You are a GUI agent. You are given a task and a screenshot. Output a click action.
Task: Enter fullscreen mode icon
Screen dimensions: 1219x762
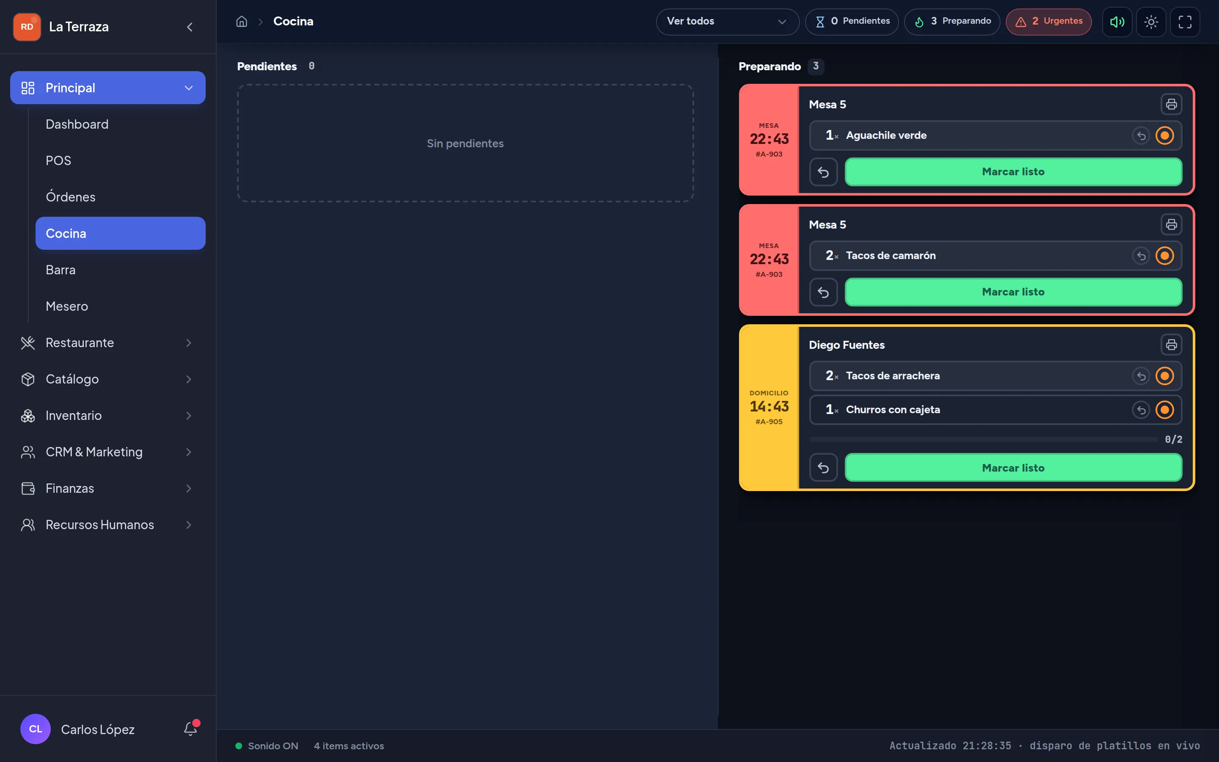pos(1185,22)
